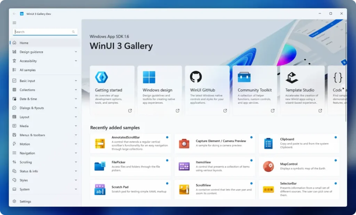Click the Community Toolkit toolbox icon
The height and width of the screenshot is (215, 356).
[244, 77]
